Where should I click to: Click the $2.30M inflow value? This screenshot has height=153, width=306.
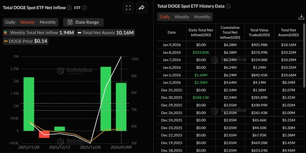coord(201,83)
